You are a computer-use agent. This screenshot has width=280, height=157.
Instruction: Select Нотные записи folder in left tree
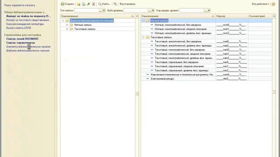click(x=83, y=25)
